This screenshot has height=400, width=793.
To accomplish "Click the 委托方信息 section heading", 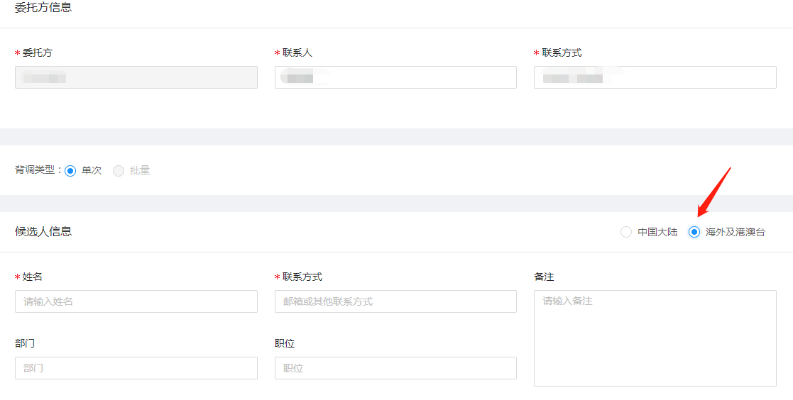I will coord(43,8).
